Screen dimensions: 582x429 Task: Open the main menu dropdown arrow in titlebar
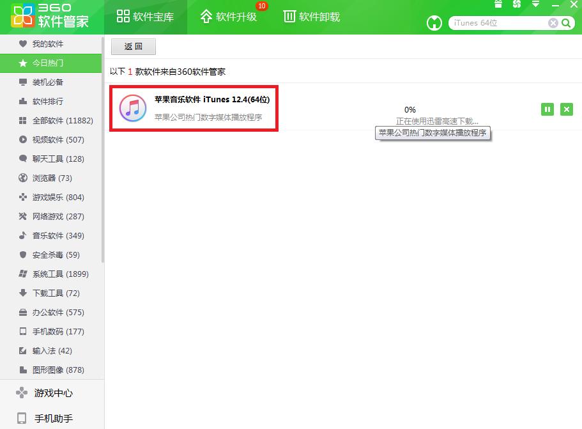pyautogui.click(x=535, y=4)
